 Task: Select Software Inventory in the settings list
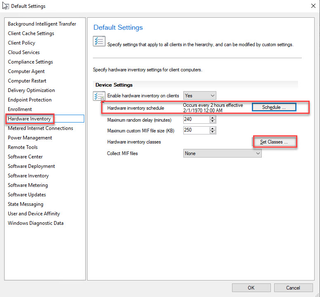(28, 176)
